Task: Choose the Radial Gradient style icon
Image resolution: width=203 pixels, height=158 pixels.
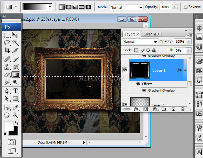Action: pos(69,7)
